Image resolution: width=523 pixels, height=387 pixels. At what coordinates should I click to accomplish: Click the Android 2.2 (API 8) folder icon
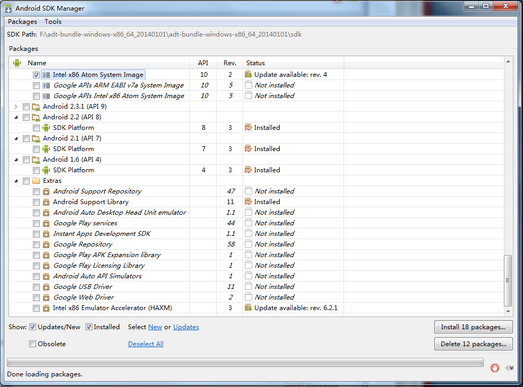coord(36,117)
